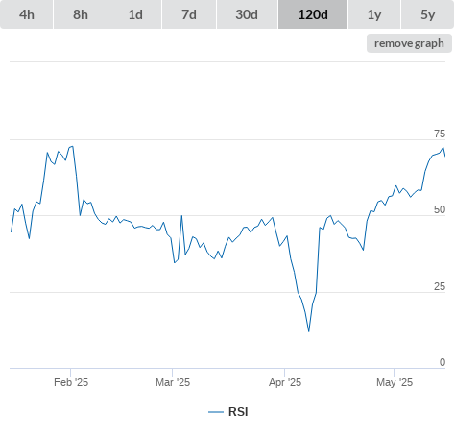The height and width of the screenshot is (437, 455).
Task: Click the Apr '25 axis label
Action: point(285,382)
